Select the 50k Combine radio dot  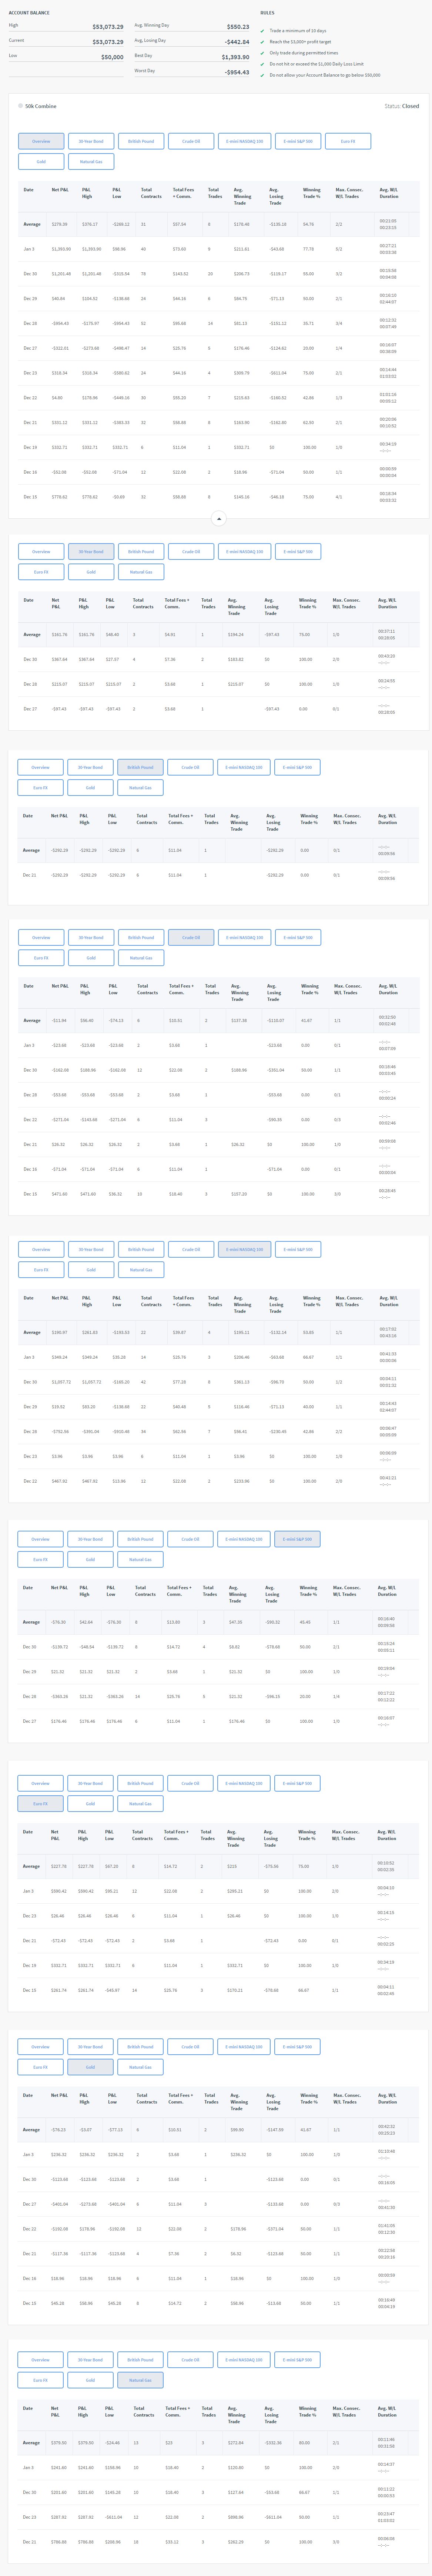coord(20,106)
